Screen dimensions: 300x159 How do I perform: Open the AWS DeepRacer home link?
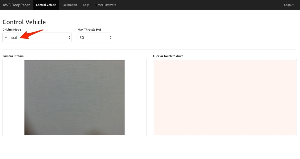click(16, 5)
